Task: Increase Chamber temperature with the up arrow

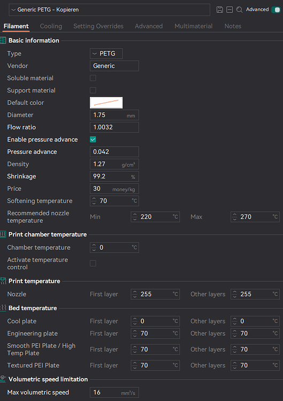Action: point(94,245)
